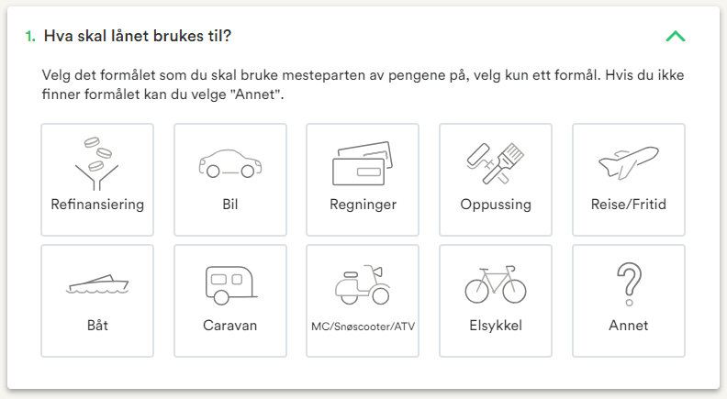This screenshot has width=727, height=399.
Task: Click the bicycle icon for Elsykkel
Action: click(x=496, y=285)
